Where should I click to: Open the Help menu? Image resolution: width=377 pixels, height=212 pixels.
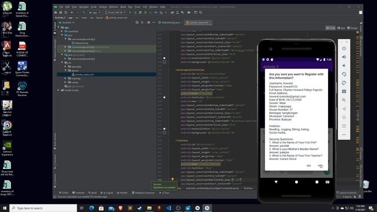pos(163,6)
